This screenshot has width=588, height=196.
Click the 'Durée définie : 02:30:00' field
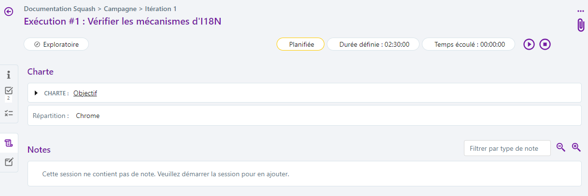373,44
